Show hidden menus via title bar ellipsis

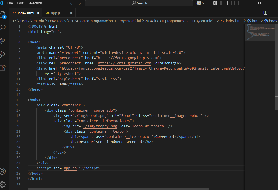50,3
